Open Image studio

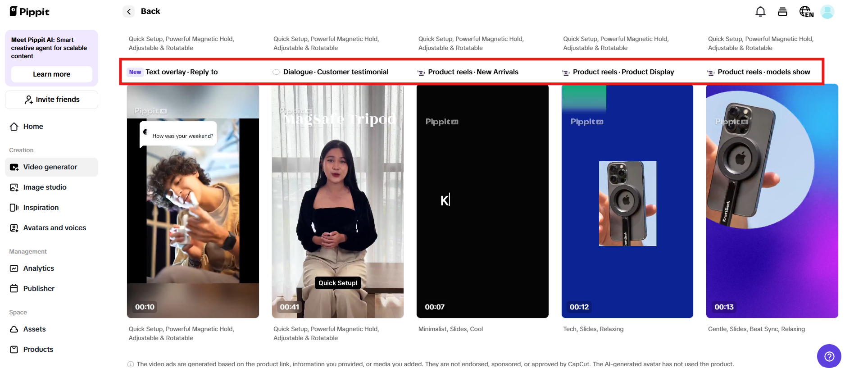(51, 187)
